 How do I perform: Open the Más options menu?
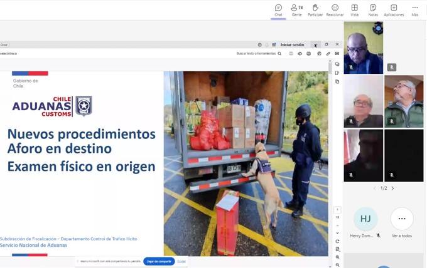pyautogui.click(x=414, y=10)
